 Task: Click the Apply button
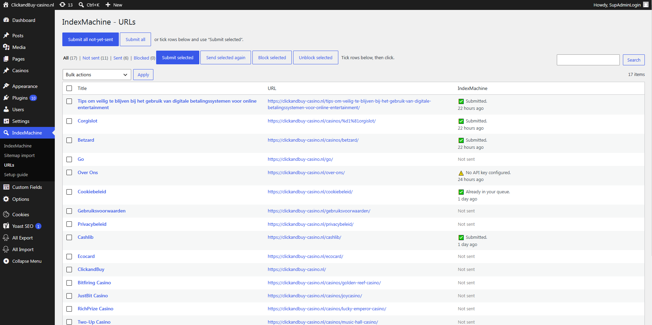pyautogui.click(x=143, y=75)
